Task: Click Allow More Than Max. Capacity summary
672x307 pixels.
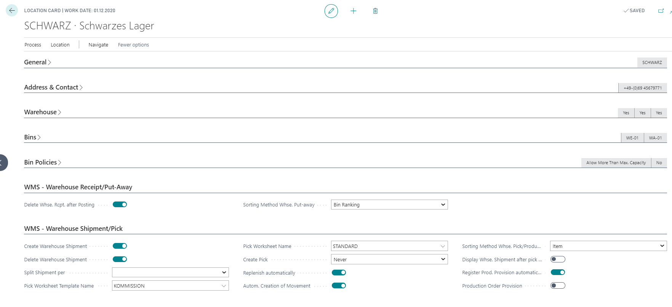Action: click(616, 163)
